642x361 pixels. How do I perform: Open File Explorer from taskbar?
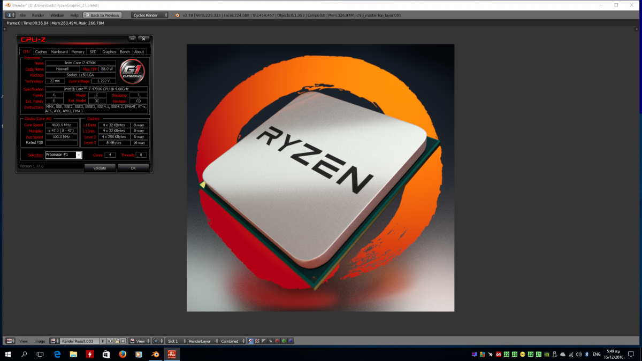point(73,354)
